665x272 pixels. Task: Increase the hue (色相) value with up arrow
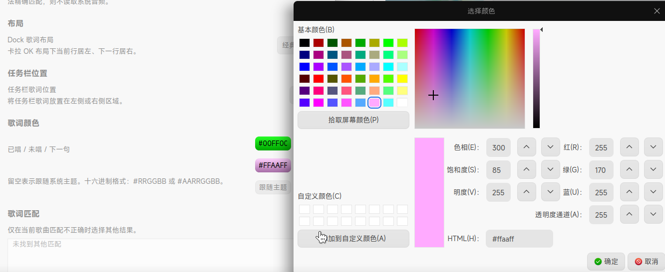click(526, 147)
